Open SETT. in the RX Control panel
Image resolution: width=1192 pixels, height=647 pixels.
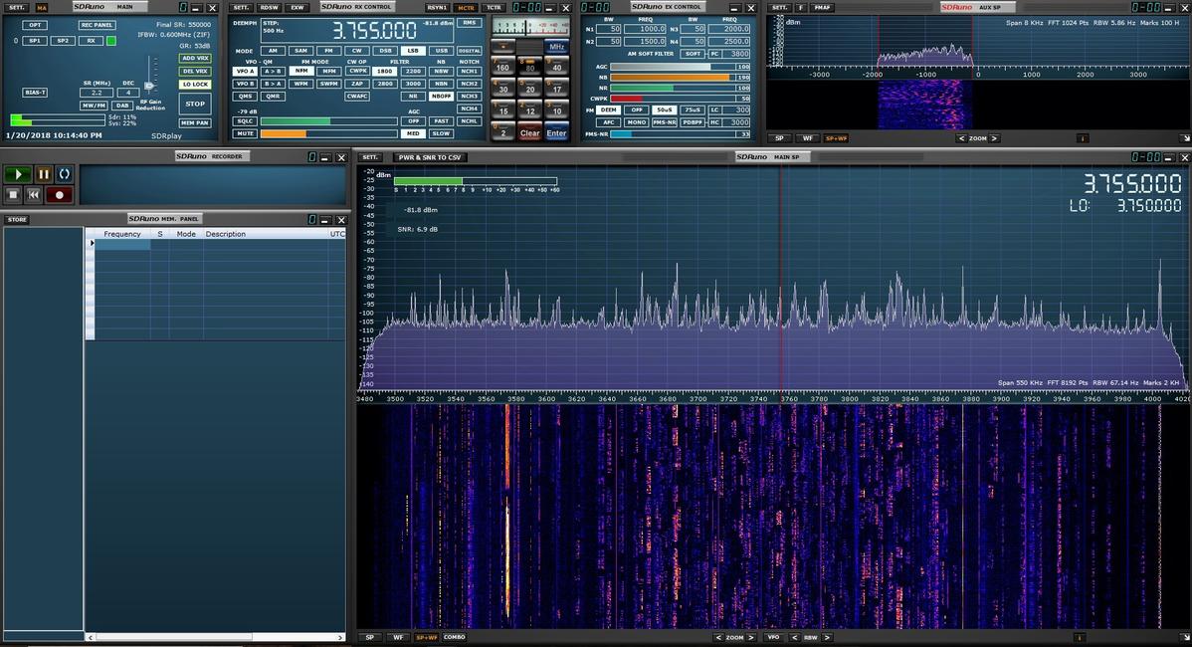240,7
